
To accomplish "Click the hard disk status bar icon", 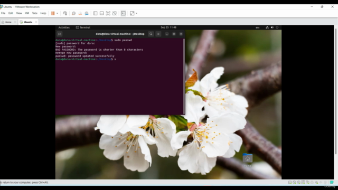I will (x=290, y=183).
